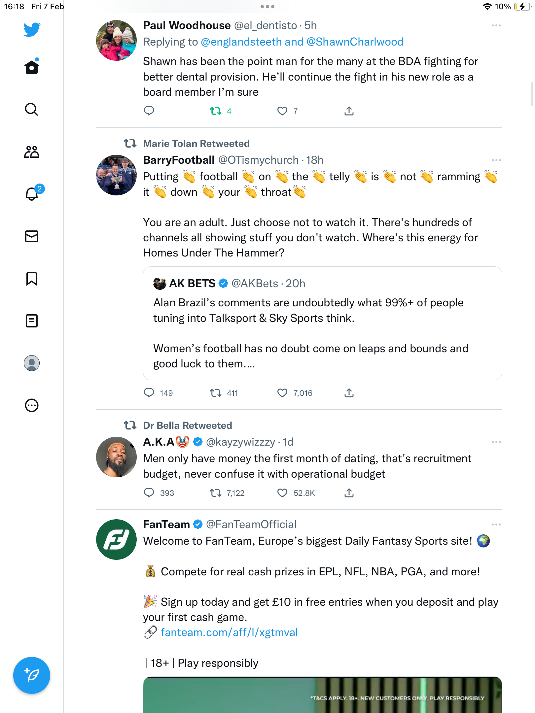Open the sidebar More circle menu
Viewport: 535px width, 713px height.
click(x=32, y=405)
